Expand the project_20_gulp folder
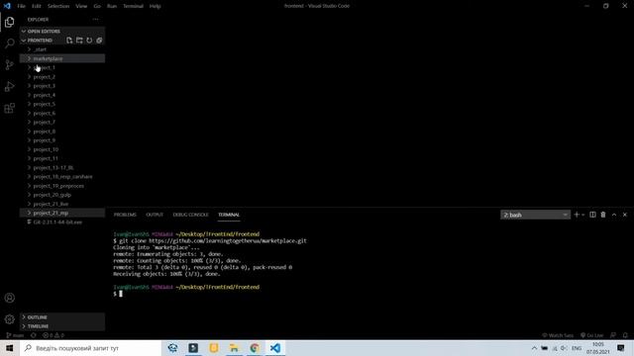The height and width of the screenshot is (356, 634). coord(62,195)
